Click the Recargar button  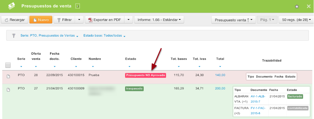coord(15,20)
